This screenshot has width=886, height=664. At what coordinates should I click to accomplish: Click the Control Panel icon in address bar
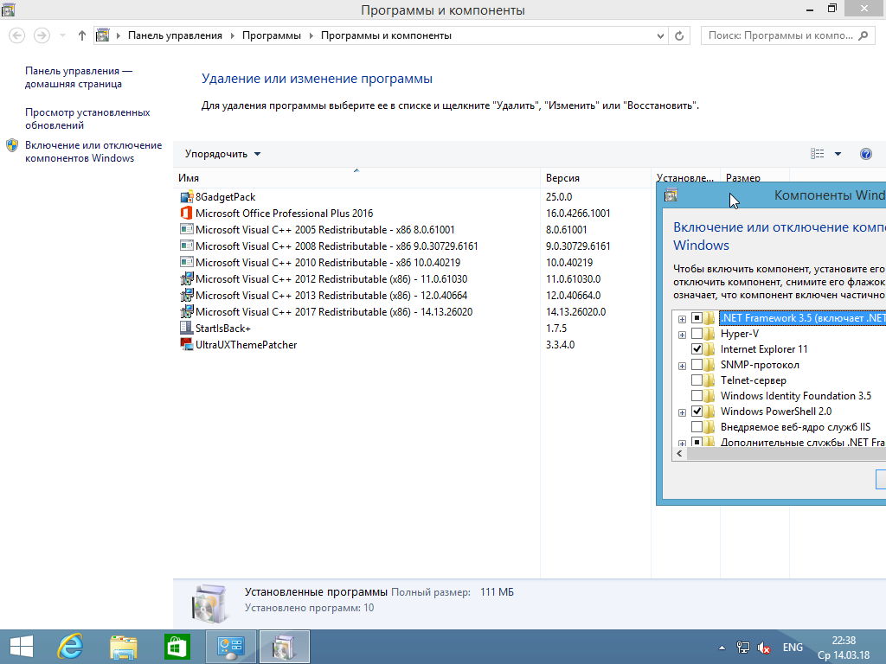(x=102, y=35)
